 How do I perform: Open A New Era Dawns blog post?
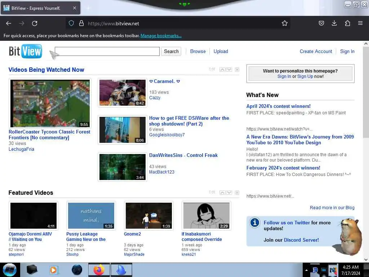pyautogui.click(x=300, y=140)
